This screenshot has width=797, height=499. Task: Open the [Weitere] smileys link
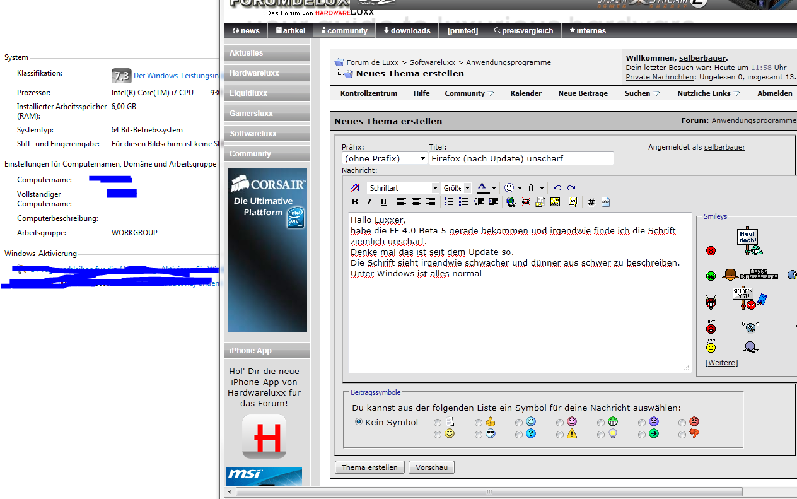pos(721,363)
